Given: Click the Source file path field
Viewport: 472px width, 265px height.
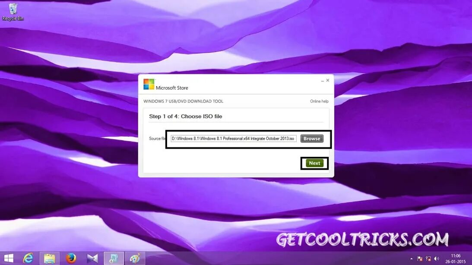Looking at the screenshot, I should (234, 138).
